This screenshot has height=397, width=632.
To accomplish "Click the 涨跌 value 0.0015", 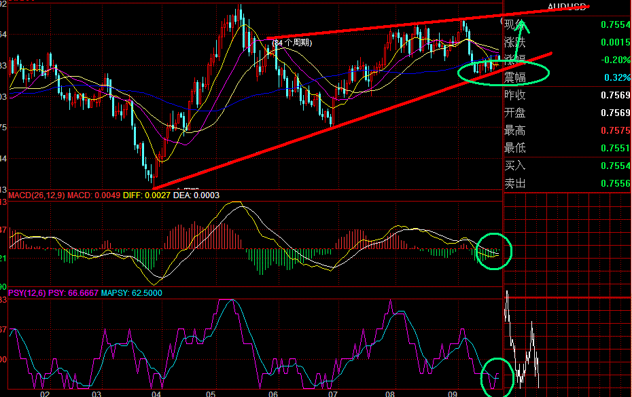I will 616,42.
